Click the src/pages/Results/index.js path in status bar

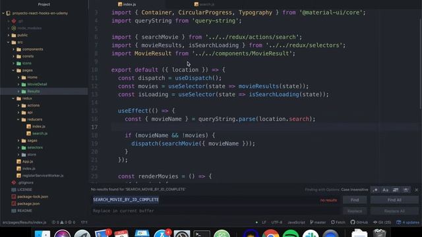tap(24, 223)
